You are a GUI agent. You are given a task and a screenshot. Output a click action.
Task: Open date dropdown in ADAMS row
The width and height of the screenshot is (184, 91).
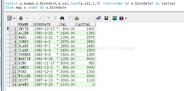pyautogui.click(x=57, y=84)
